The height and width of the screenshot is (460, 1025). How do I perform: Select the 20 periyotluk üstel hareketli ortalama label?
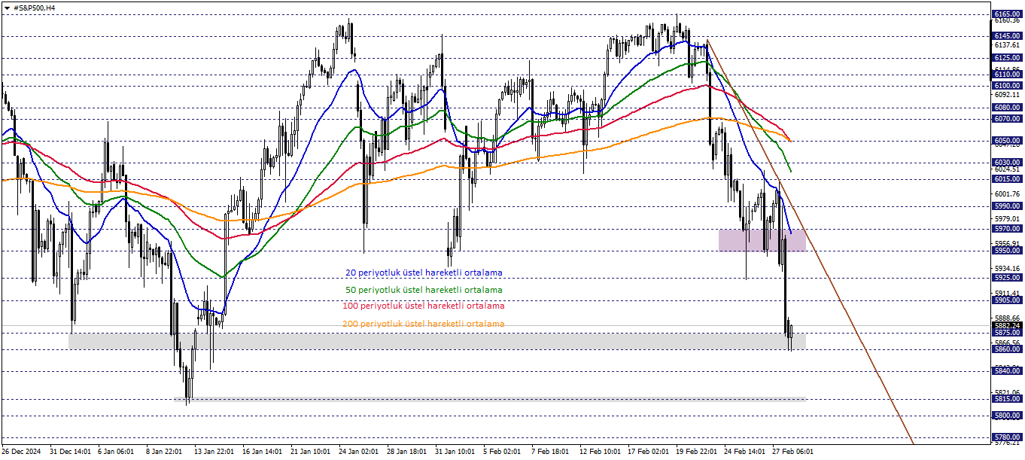coord(424,273)
